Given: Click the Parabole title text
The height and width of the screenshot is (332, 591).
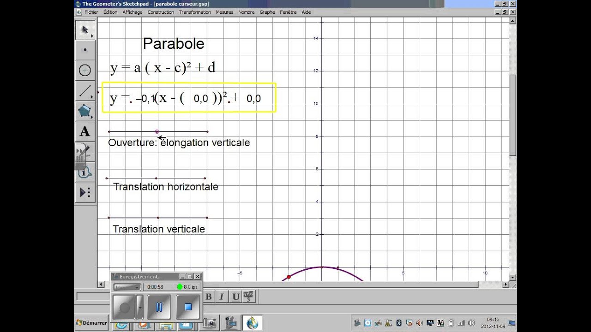Looking at the screenshot, I should tap(174, 44).
